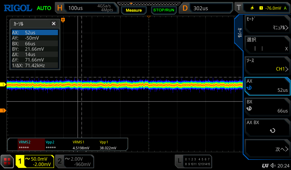Toggle channel 1 50.0mV button

coord(35,161)
